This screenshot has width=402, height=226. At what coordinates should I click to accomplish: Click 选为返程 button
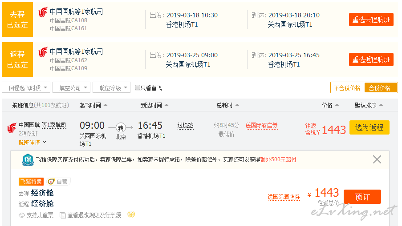click(x=369, y=127)
